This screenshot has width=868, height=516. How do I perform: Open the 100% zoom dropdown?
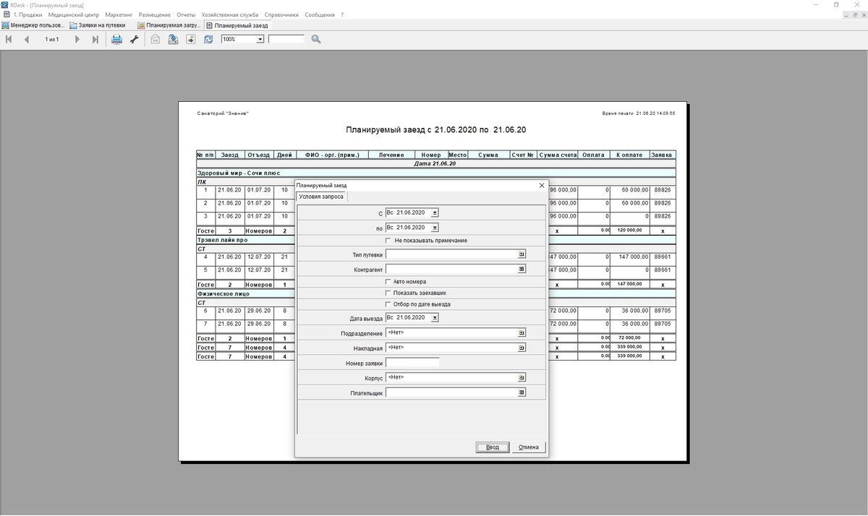260,40
